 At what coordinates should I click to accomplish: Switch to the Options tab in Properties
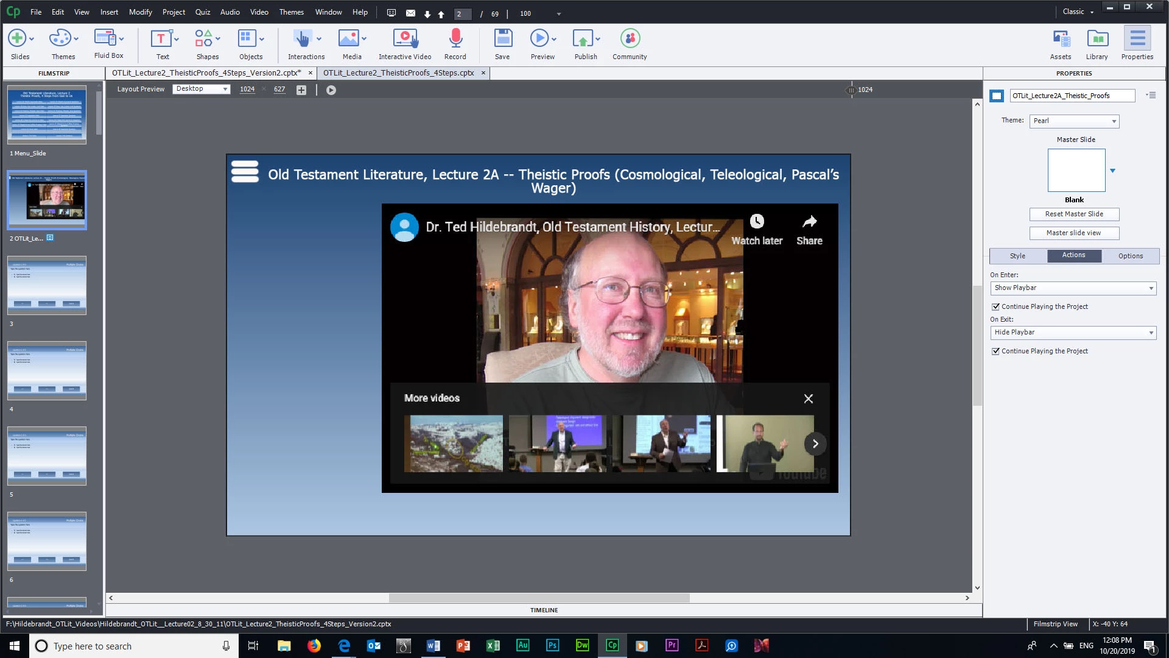point(1130,256)
